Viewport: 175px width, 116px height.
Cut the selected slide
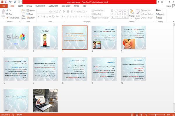click(9, 10)
